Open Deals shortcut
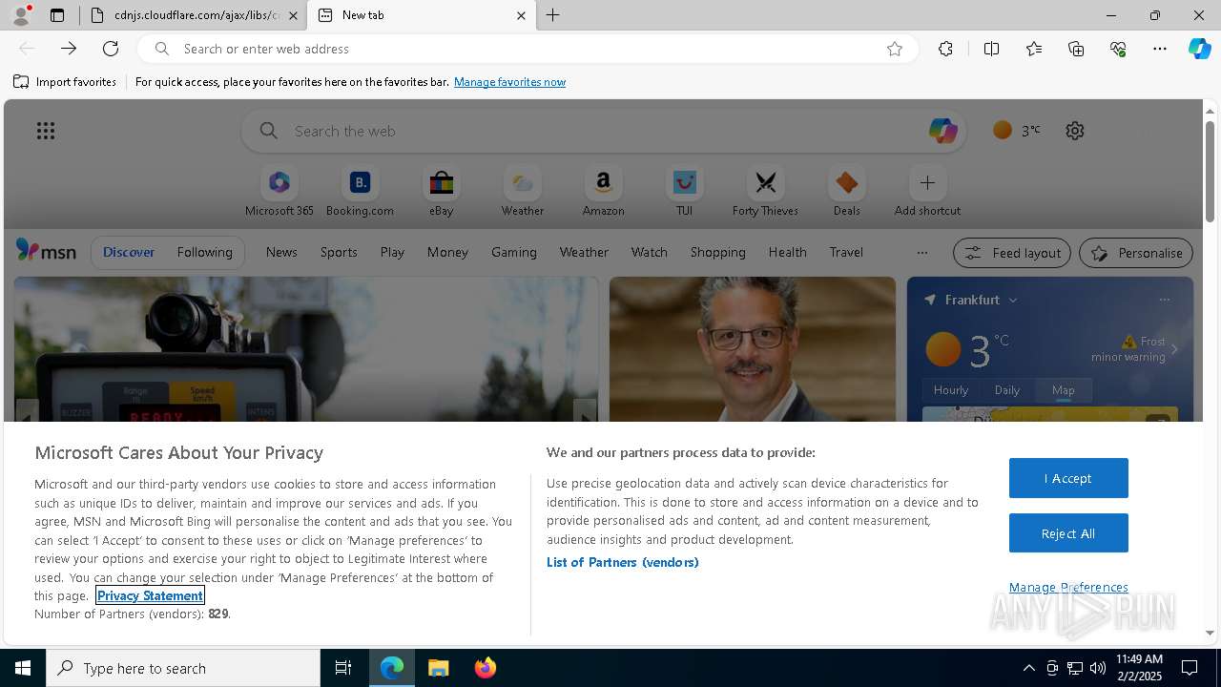The height and width of the screenshot is (687, 1221). pyautogui.click(x=846, y=191)
